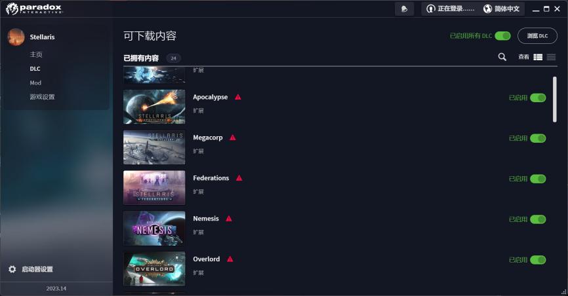Open the Overlord DLC title

click(206, 259)
